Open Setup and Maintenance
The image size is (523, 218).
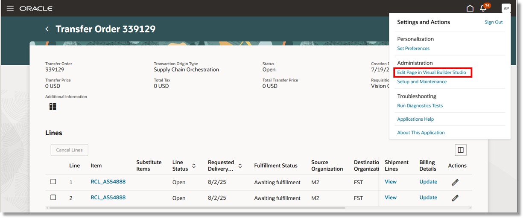point(422,82)
